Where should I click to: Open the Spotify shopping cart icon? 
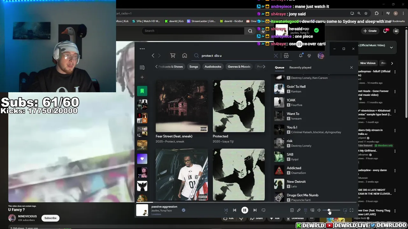pos(173,56)
